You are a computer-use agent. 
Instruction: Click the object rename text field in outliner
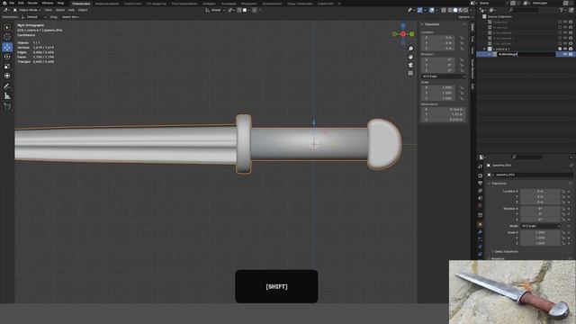(x=526, y=54)
